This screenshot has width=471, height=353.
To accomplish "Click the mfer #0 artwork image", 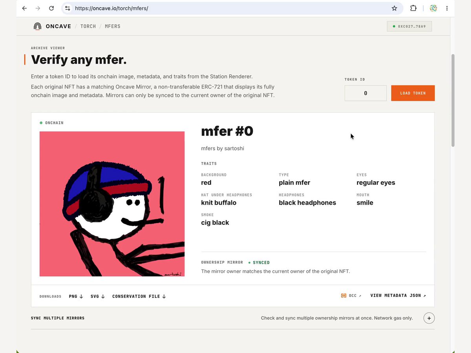I will (x=112, y=204).
